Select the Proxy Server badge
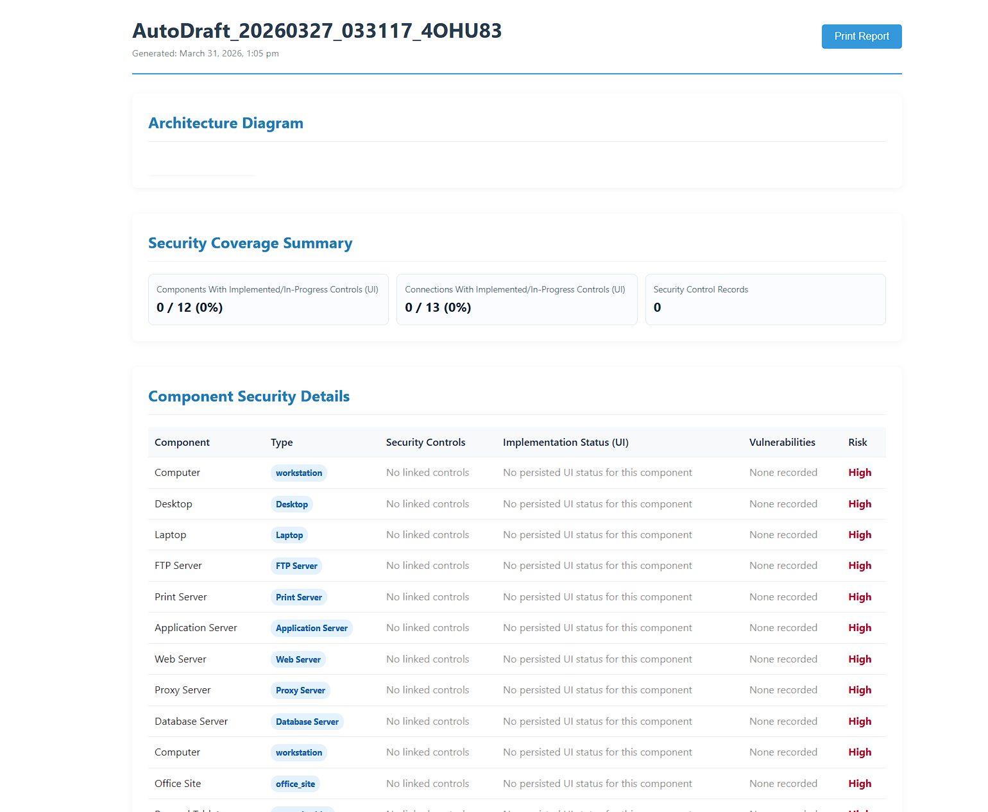This screenshot has height=812, width=988. pos(300,690)
